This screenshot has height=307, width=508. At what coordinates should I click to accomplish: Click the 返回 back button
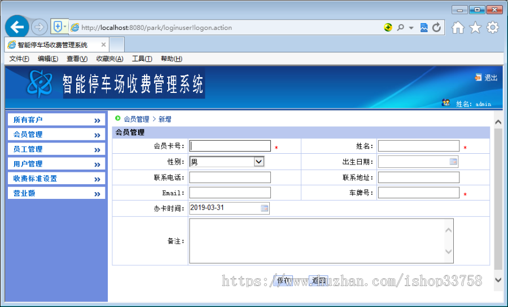pos(318,281)
